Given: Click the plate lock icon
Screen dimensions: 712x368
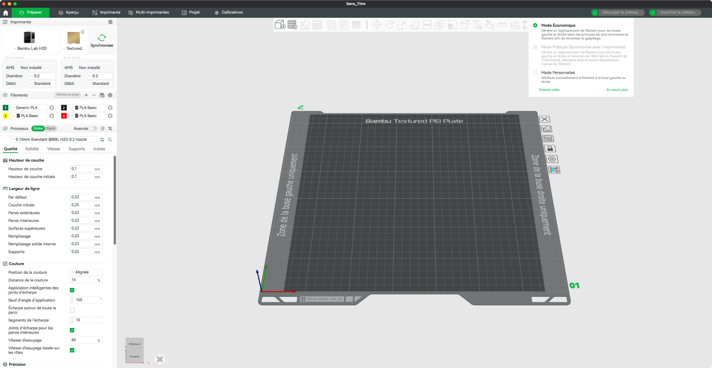Looking at the screenshot, I should 550,149.
